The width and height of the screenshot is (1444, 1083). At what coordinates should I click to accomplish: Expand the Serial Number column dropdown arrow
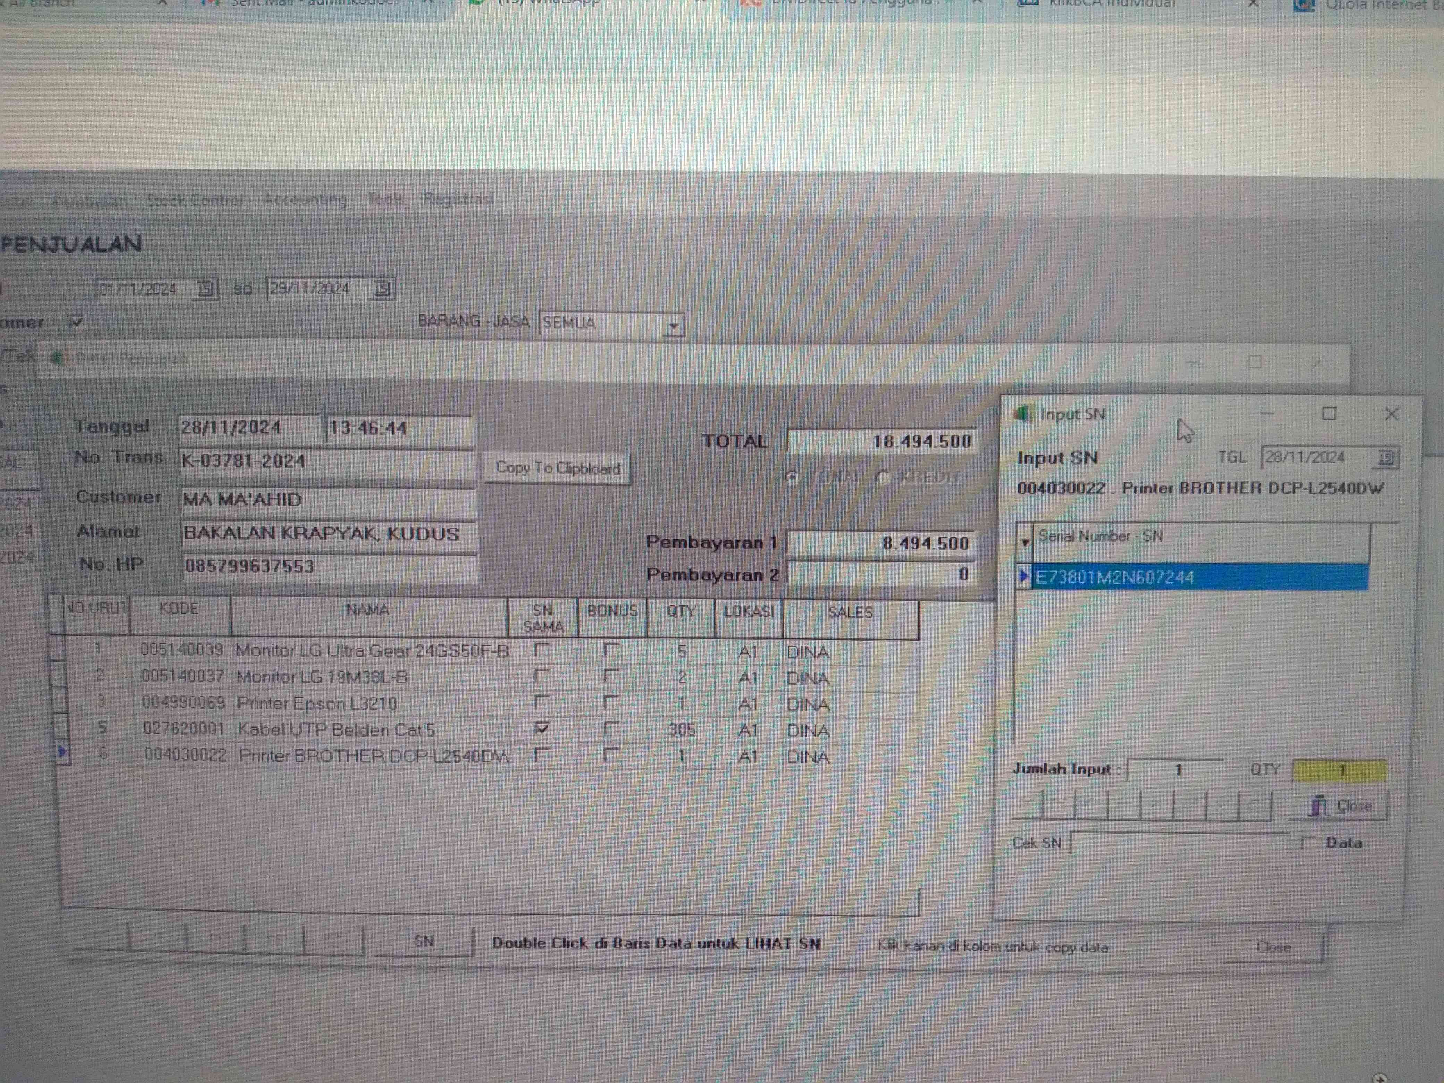tap(1025, 542)
